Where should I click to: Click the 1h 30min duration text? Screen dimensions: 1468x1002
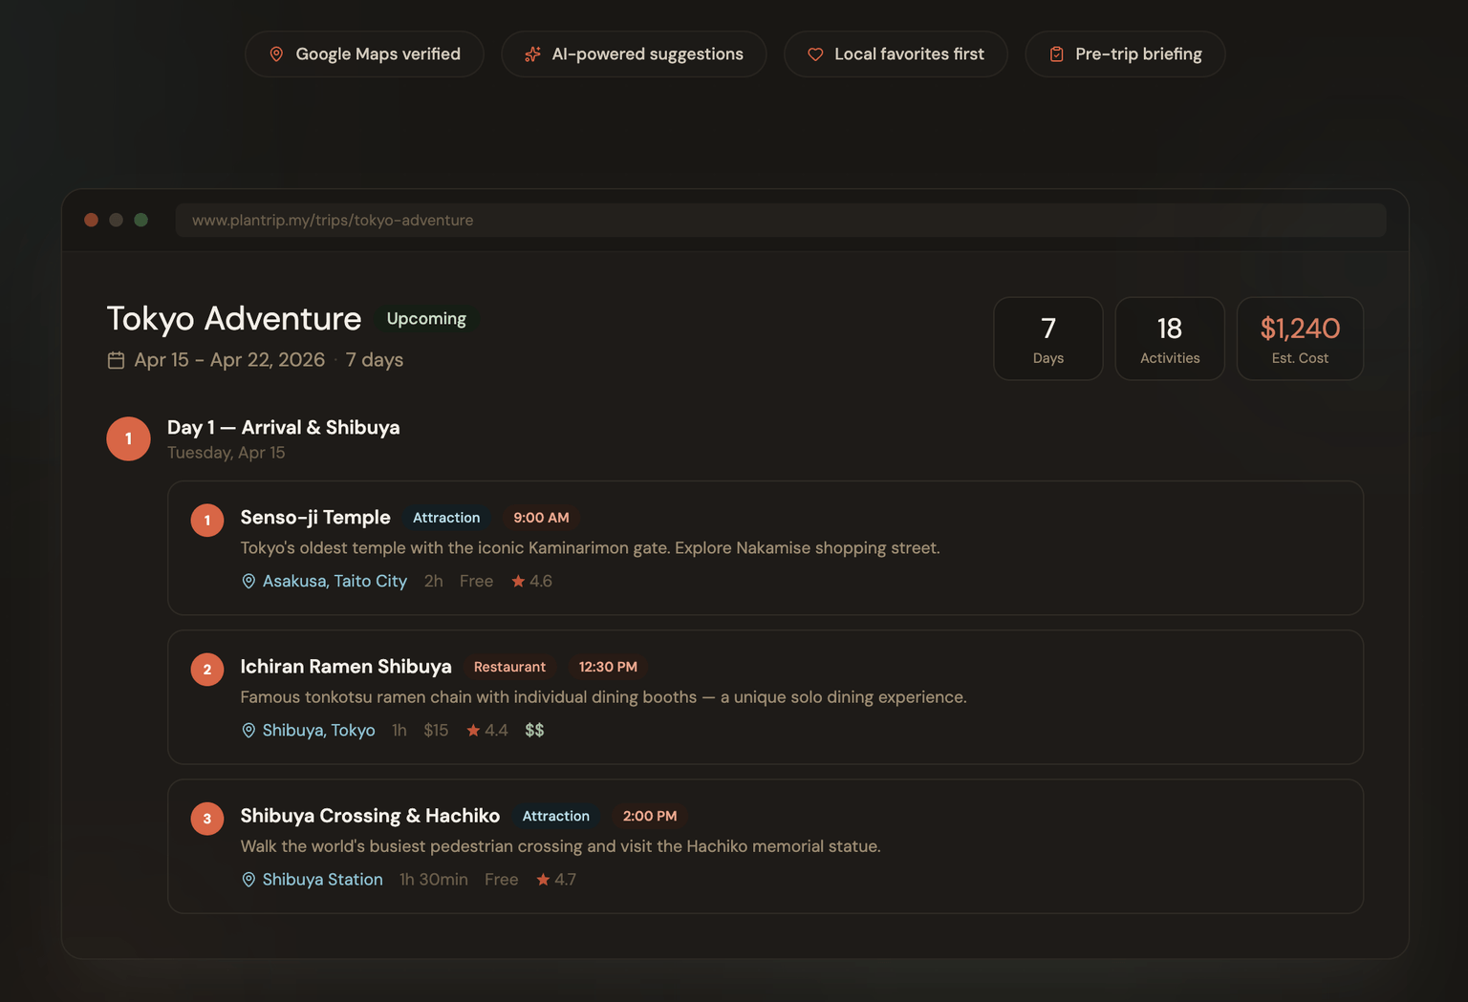434,879
